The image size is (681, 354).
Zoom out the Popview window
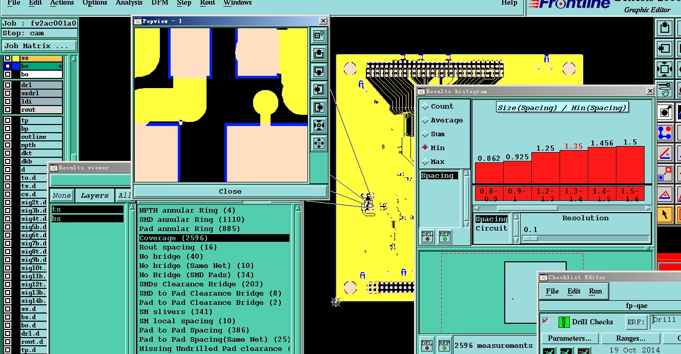click(319, 143)
